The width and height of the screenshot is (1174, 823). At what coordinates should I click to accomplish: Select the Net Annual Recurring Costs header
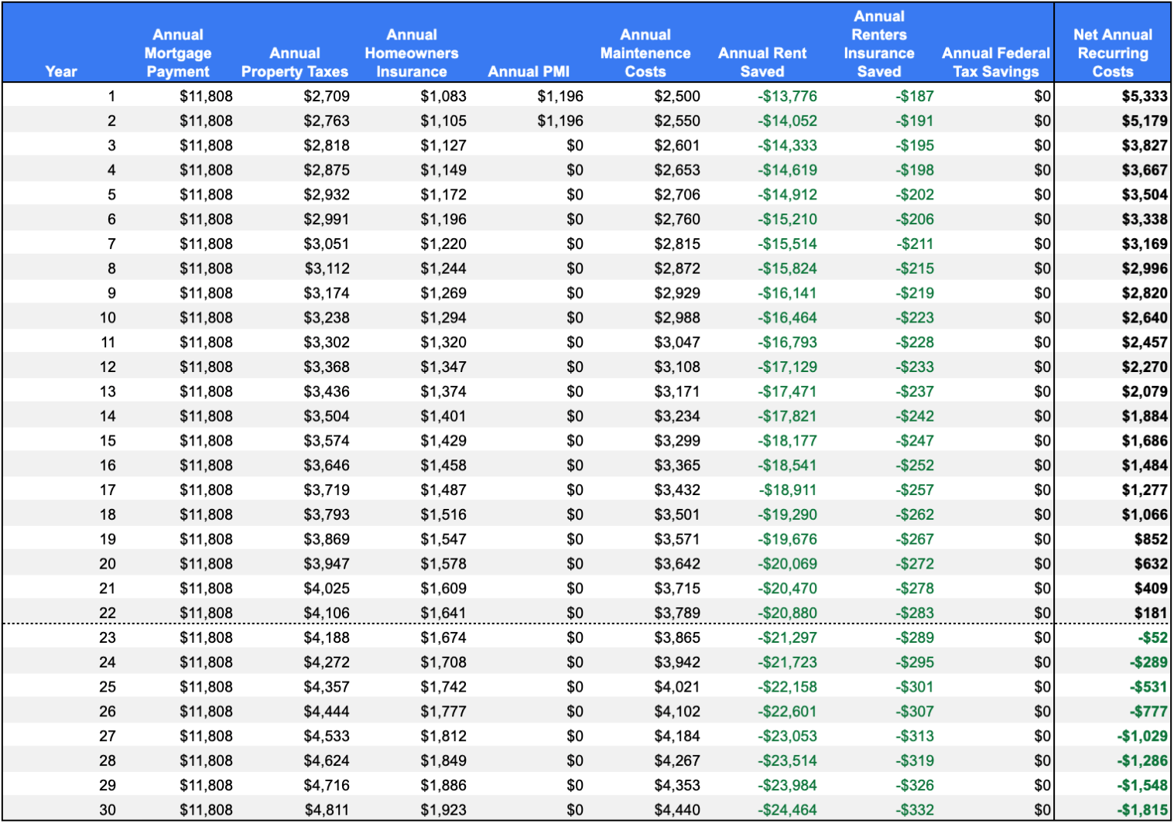(1113, 53)
